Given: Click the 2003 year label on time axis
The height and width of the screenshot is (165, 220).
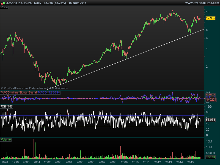Looking at the screenshot, I should tap(58, 162).
